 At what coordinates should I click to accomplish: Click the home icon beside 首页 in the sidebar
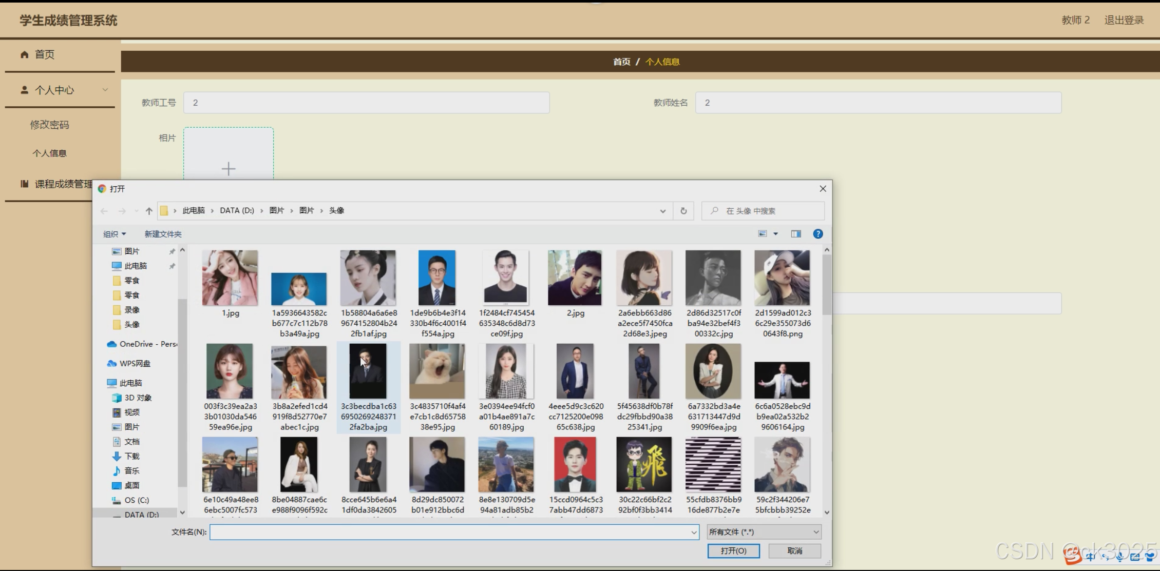pyautogui.click(x=24, y=54)
